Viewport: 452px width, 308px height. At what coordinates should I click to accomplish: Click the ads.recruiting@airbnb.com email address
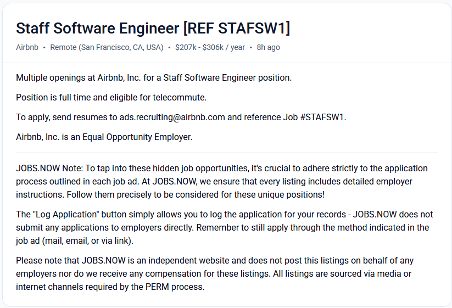pyautogui.click(x=172, y=117)
